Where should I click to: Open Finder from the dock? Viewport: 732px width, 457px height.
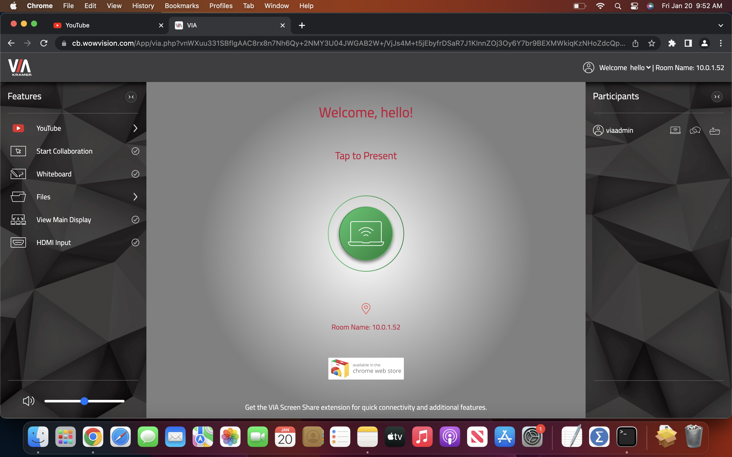38,436
